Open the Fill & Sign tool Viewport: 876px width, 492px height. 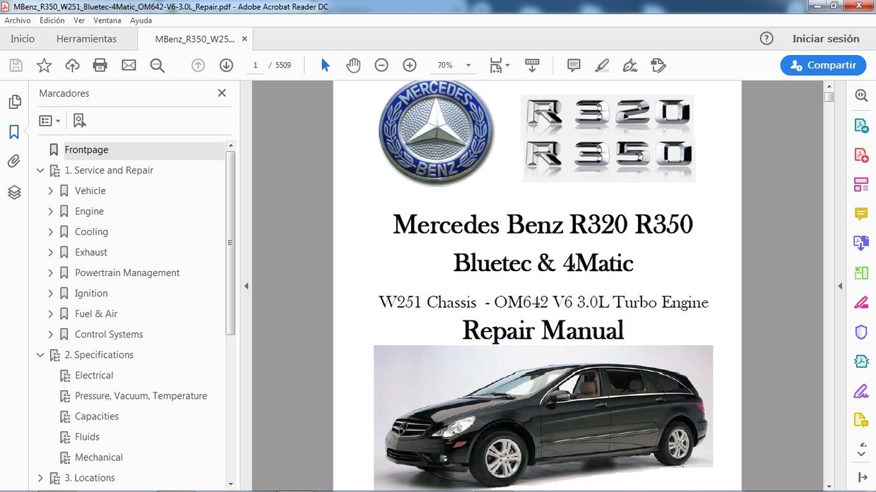[x=860, y=390]
